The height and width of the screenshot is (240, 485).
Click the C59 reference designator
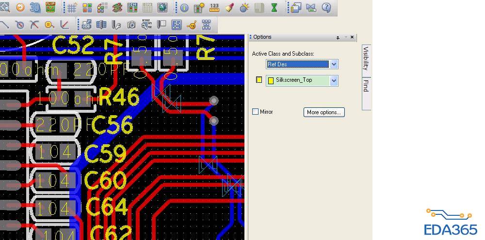pyautogui.click(x=105, y=153)
